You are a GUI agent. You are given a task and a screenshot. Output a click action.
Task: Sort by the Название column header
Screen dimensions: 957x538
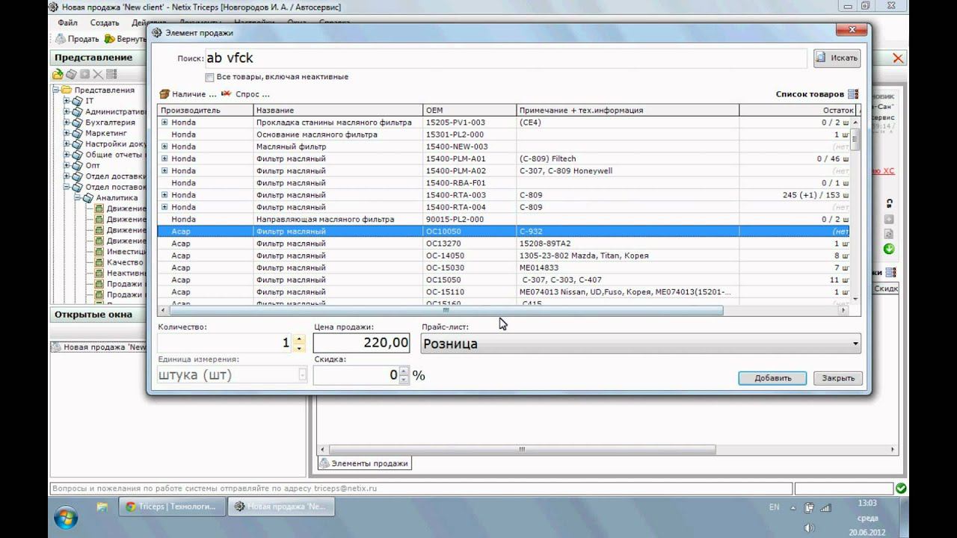click(x=338, y=110)
